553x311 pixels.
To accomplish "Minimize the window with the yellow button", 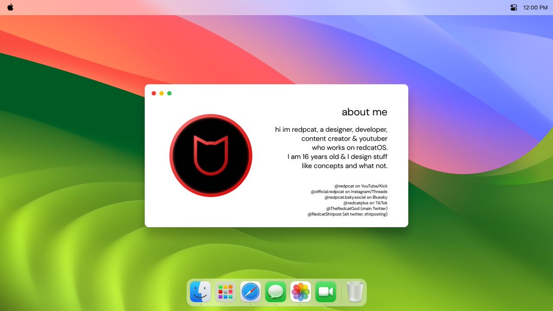I will (x=161, y=93).
